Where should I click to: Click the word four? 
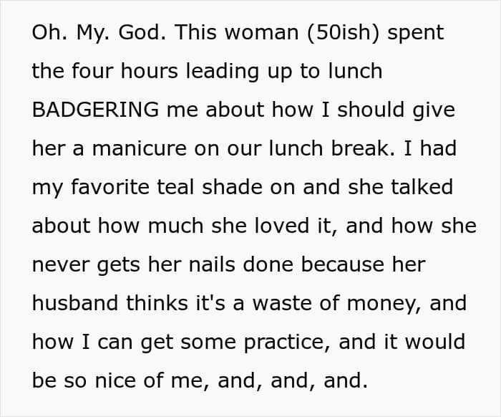pos(92,71)
